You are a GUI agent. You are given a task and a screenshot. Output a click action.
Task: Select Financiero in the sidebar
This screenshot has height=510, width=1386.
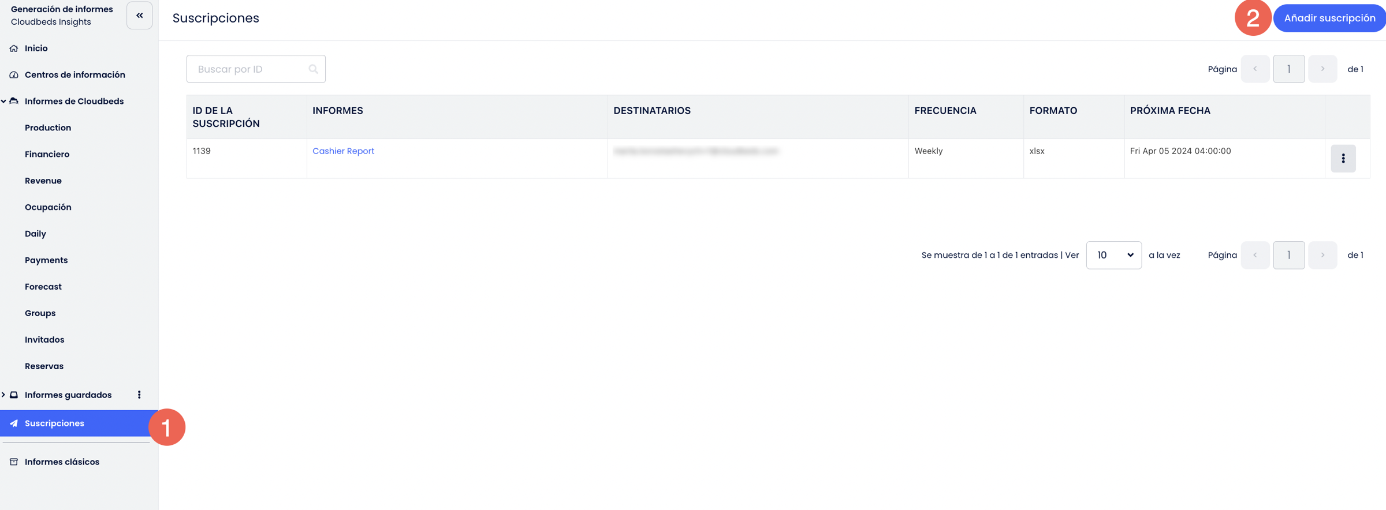[x=47, y=155]
